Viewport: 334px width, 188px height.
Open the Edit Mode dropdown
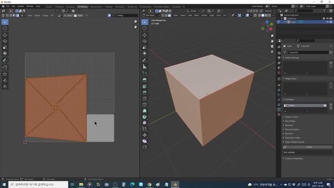click(151, 15)
